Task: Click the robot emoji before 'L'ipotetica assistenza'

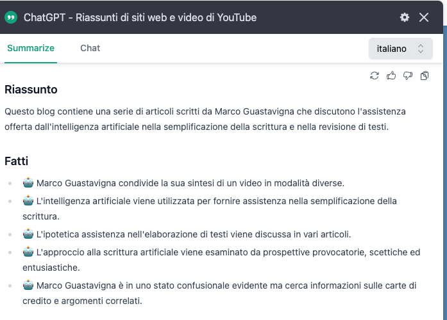Action: coord(28,234)
